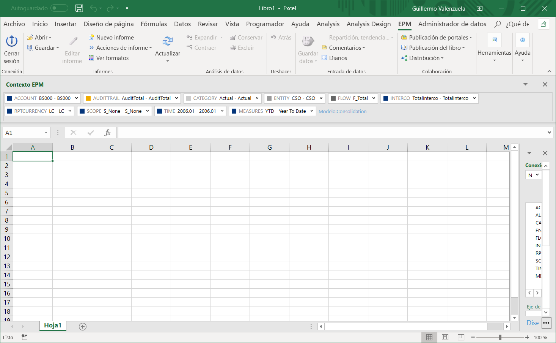
Task: Switch to Page Layout view in status bar
Action: [x=445, y=337]
